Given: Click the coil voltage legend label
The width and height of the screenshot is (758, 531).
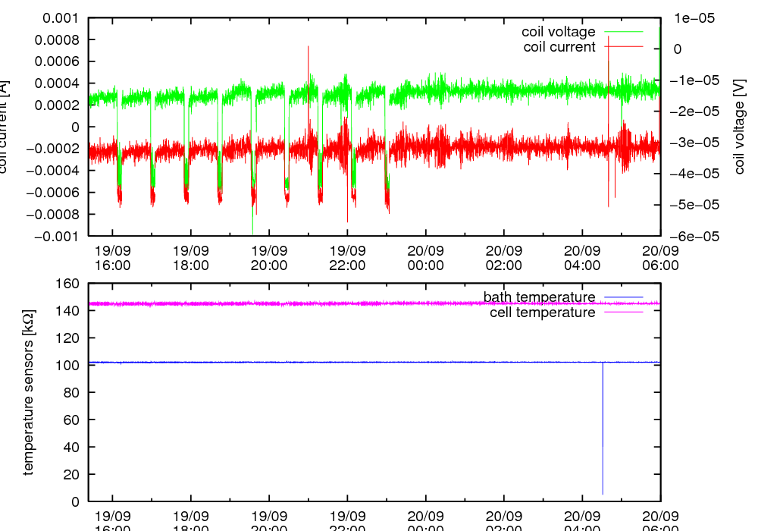Looking at the screenshot, I should coord(558,32).
